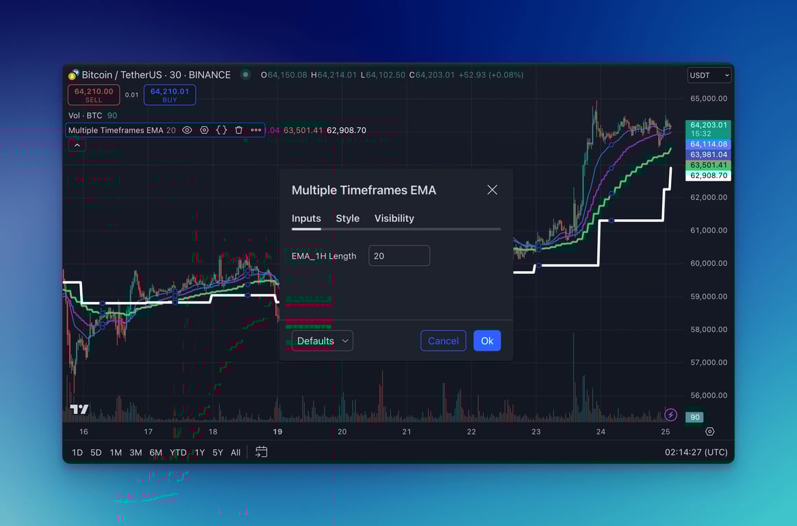797x526 pixels.
Task: Click the Cancel button
Action: click(x=443, y=340)
